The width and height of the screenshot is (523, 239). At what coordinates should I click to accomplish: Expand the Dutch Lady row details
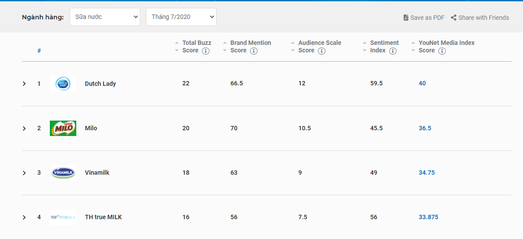pyautogui.click(x=24, y=84)
